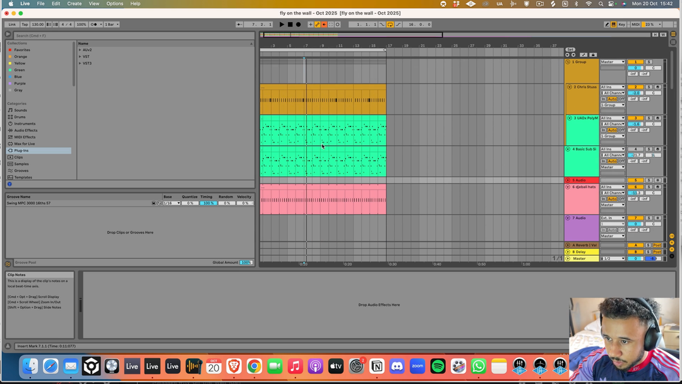Open Spotify from the Dock
This screenshot has width=682, height=384.
438,366
